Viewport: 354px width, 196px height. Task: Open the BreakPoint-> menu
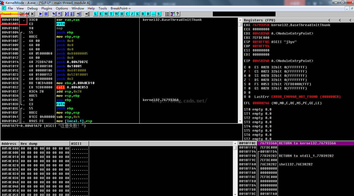(x=121, y=8)
